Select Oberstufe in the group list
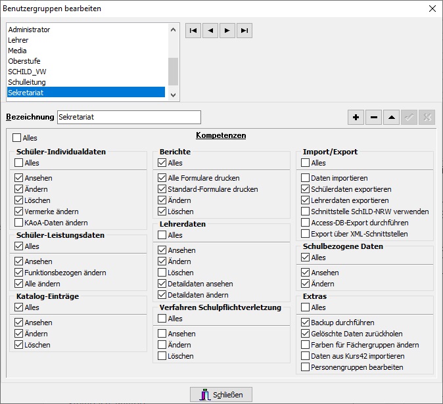The width and height of the screenshot is (443, 404). coord(86,61)
